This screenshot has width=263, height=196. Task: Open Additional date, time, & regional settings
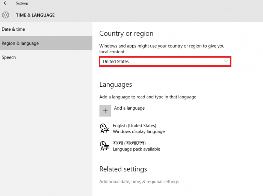[x=139, y=182]
